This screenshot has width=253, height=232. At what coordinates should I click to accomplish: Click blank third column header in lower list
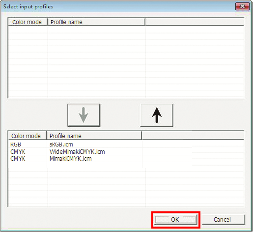[193, 136]
